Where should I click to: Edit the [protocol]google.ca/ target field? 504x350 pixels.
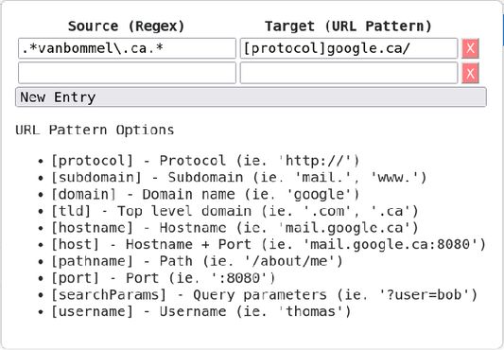(349, 48)
